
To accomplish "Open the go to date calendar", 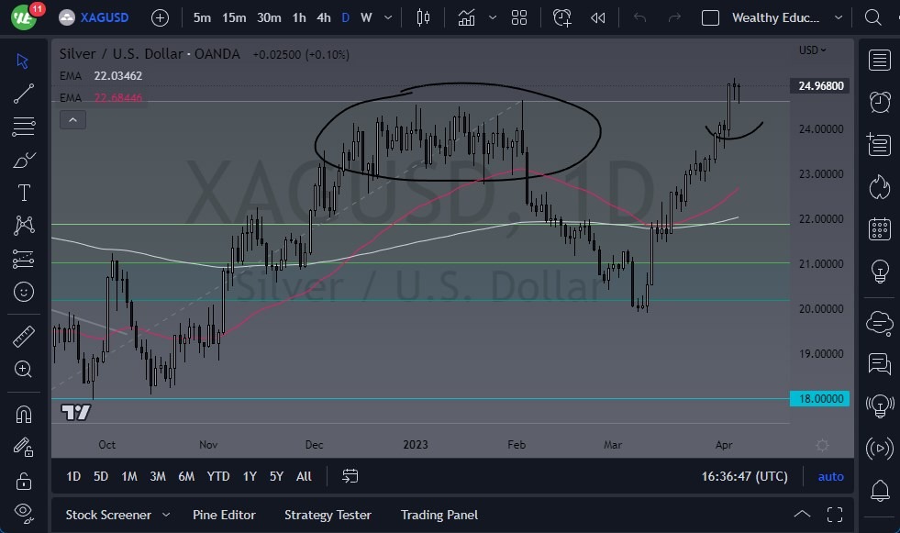I will [x=350, y=476].
